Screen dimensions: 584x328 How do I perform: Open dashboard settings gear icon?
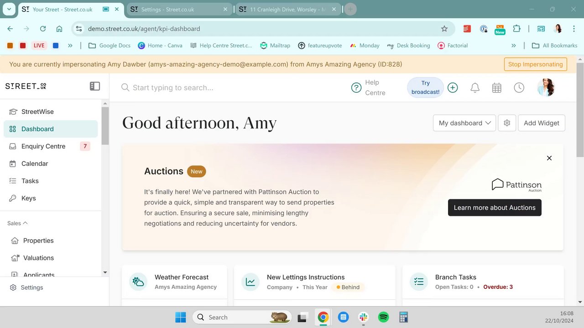click(x=507, y=123)
